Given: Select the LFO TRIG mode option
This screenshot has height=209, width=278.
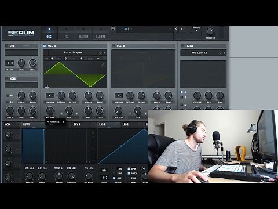Looking at the screenshot, I should 114,168.
